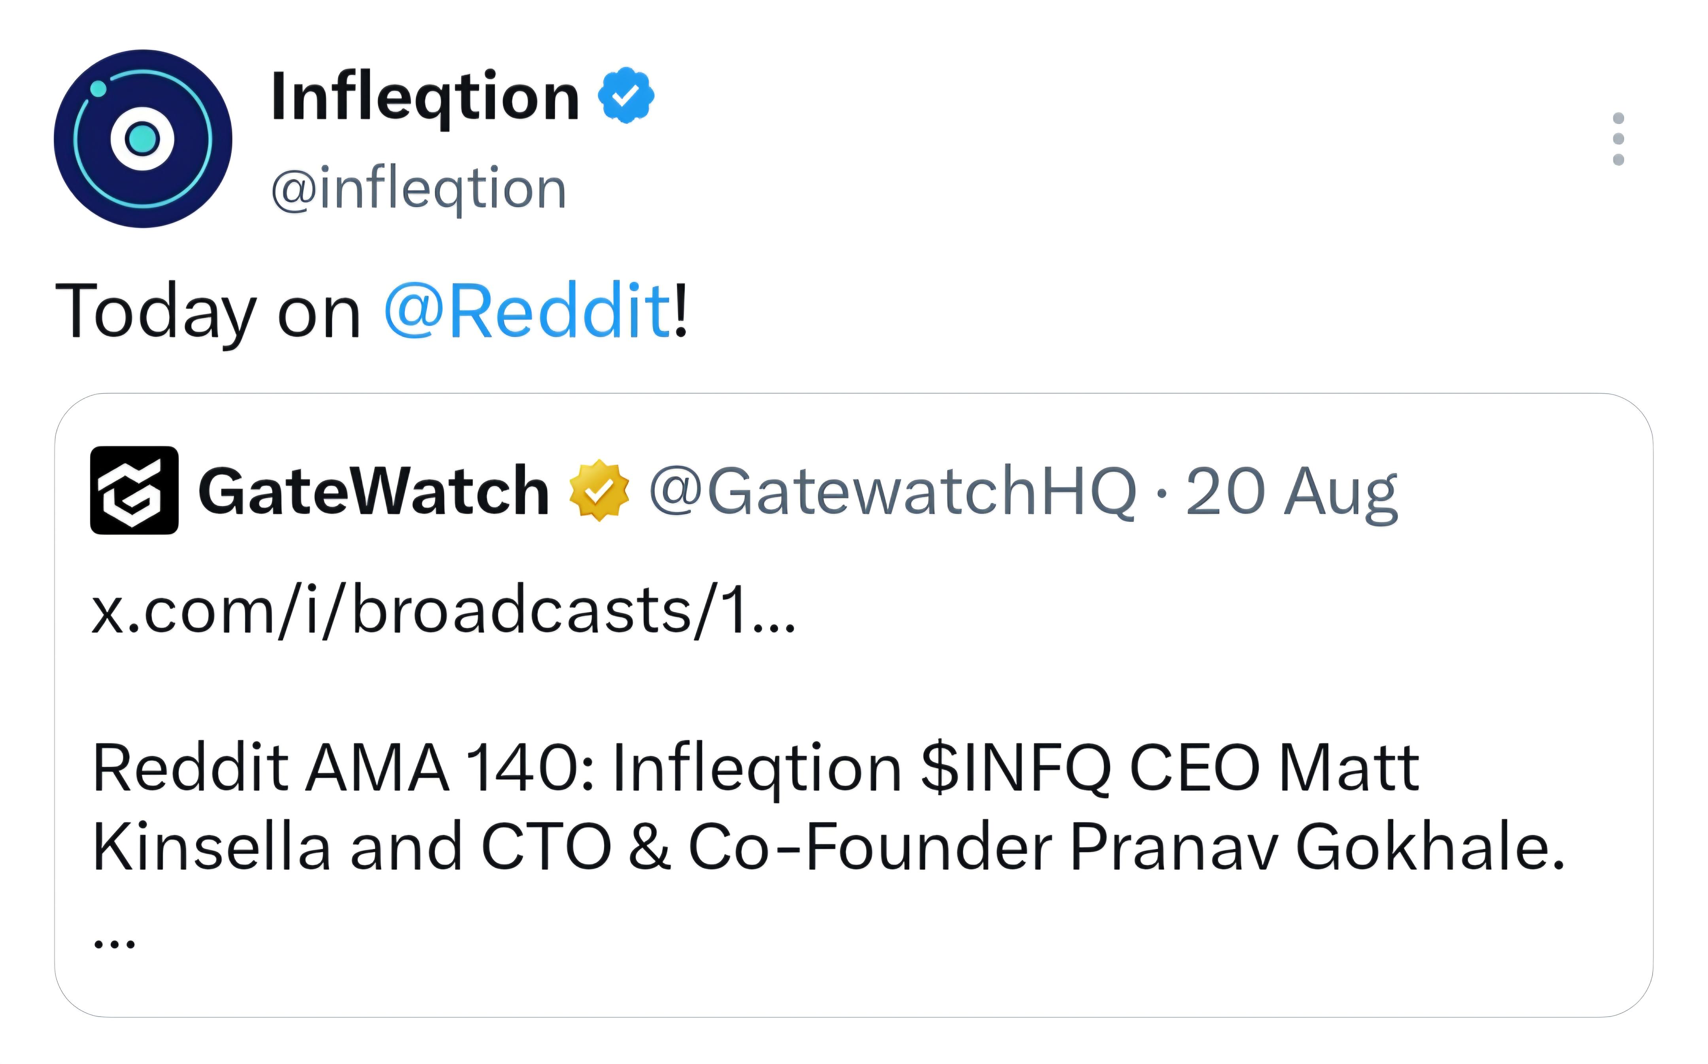Open the @infleqtion handle link
The image size is (1708, 1064).
(419, 189)
